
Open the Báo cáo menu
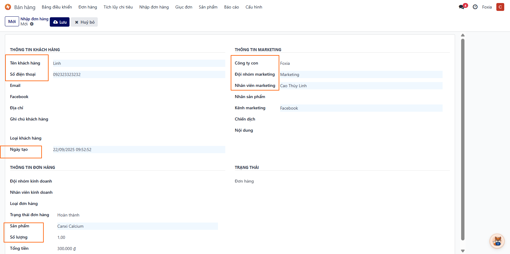pyautogui.click(x=231, y=7)
